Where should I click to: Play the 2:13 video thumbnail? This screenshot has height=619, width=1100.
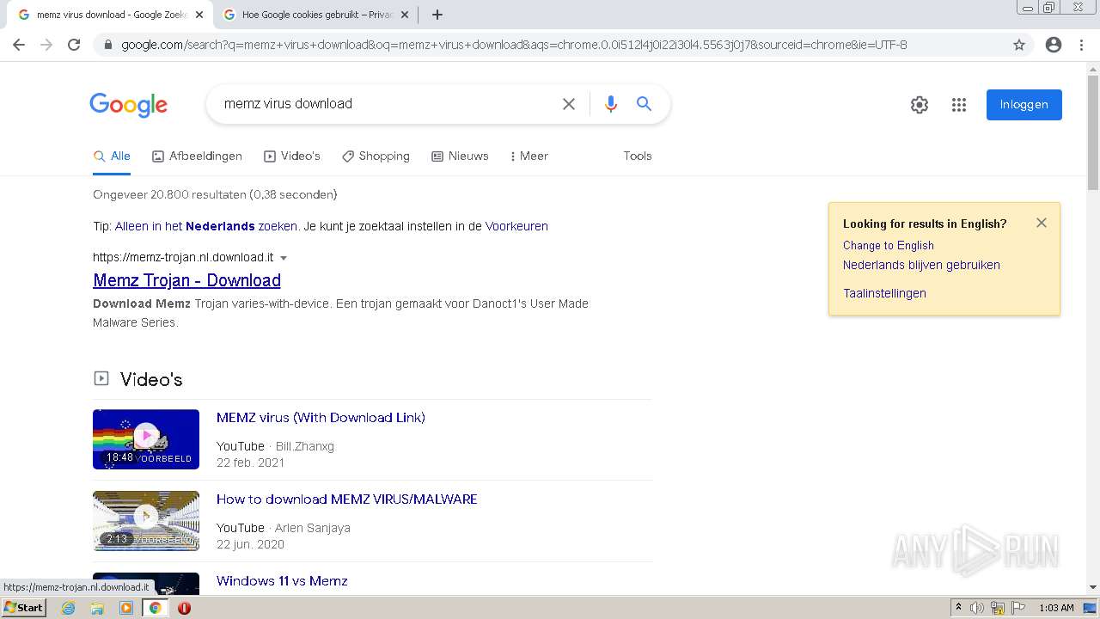[146, 521]
